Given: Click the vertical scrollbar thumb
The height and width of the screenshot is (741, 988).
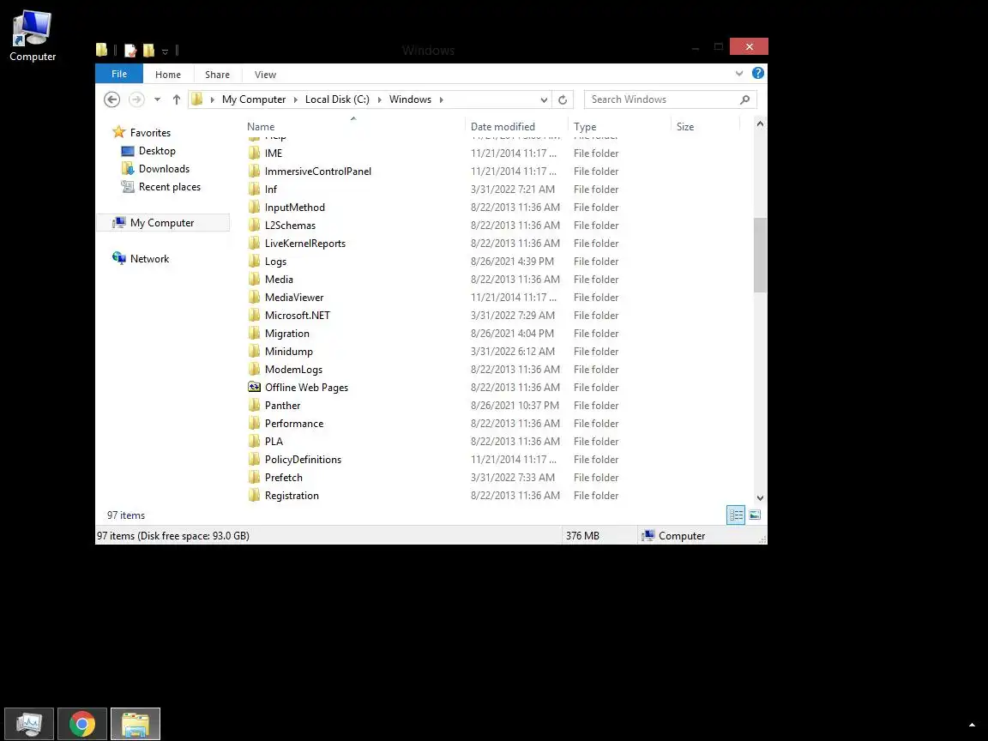Looking at the screenshot, I should click(760, 256).
